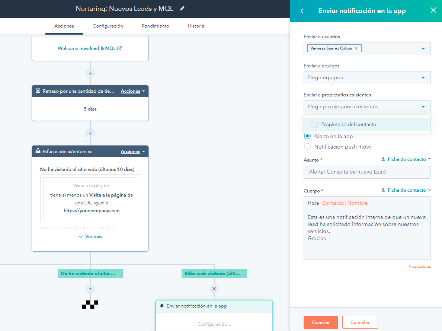The image size is (442, 331).
Task: Click the plus icon below the delay step
Action: [90, 133]
